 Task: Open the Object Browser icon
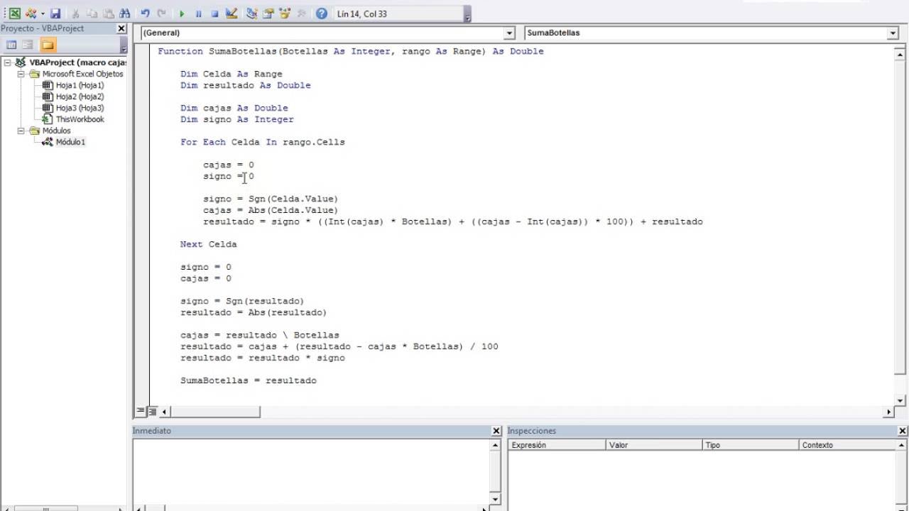point(285,13)
